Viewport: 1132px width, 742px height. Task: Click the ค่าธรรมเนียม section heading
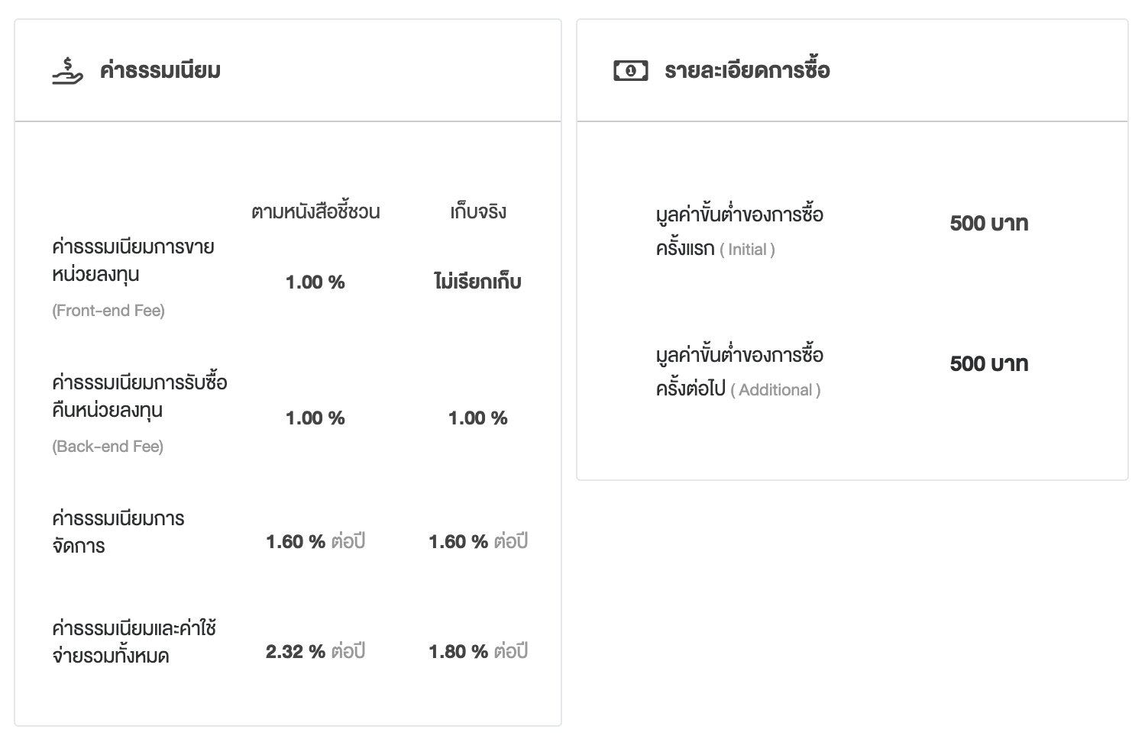point(160,71)
